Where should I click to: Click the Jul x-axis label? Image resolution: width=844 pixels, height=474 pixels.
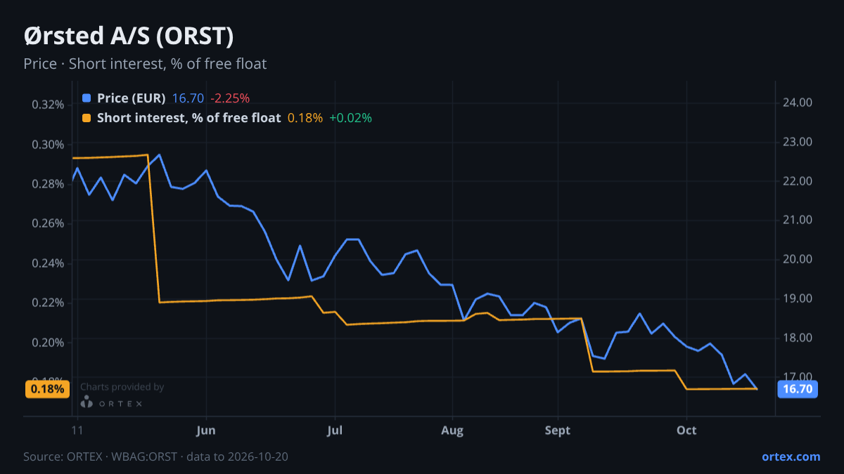tap(335, 430)
